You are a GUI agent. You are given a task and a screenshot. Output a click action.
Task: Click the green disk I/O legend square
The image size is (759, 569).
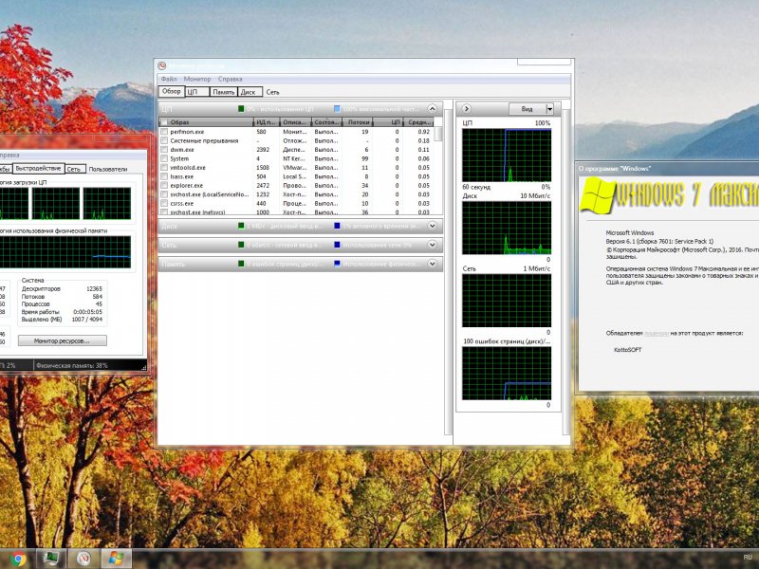(x=241, y=226)
